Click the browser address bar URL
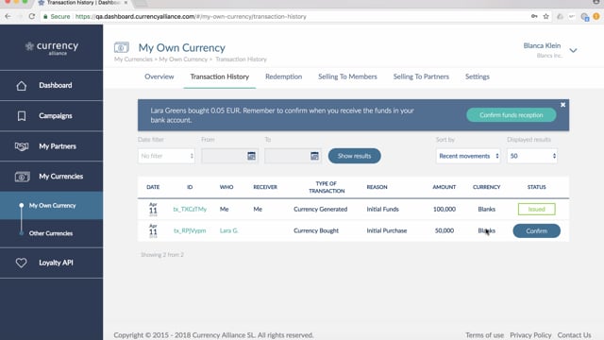The image size is (604, 340). [191, 17]
